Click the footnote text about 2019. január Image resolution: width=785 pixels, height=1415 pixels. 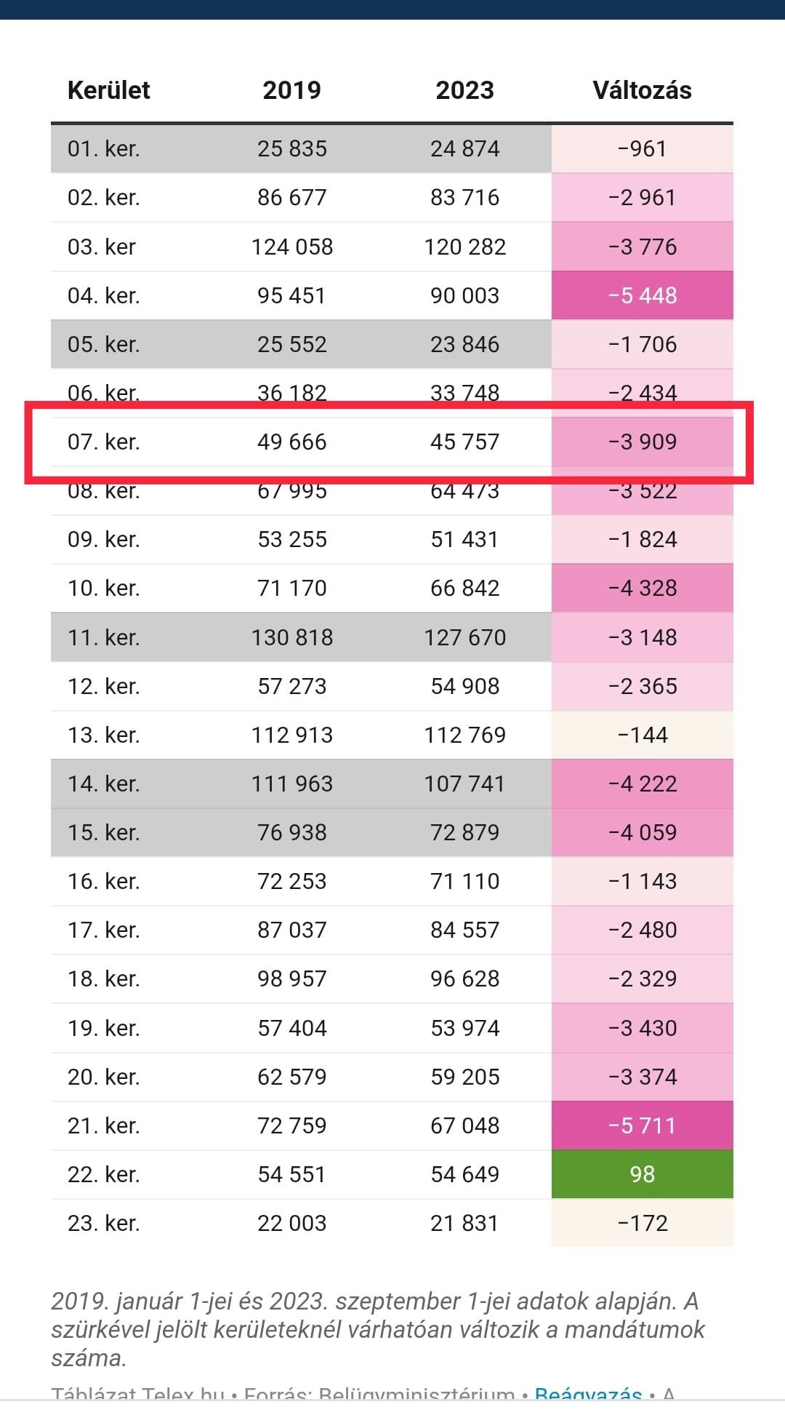point(377,1329)
